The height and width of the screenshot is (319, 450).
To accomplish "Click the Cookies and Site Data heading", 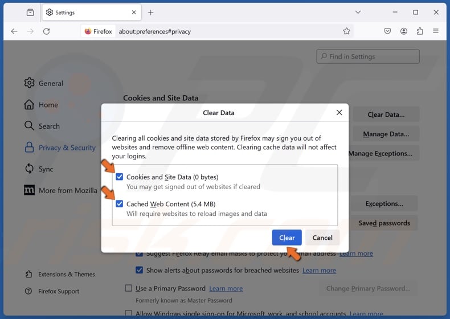I will (161, 98).
